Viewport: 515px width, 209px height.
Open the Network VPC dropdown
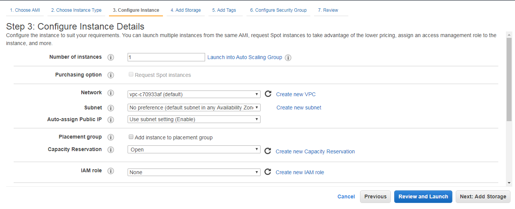194,94
